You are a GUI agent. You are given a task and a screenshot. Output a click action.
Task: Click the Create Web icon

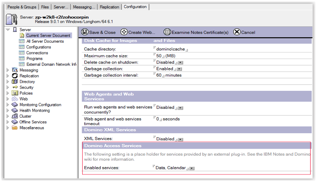[124, 32]
